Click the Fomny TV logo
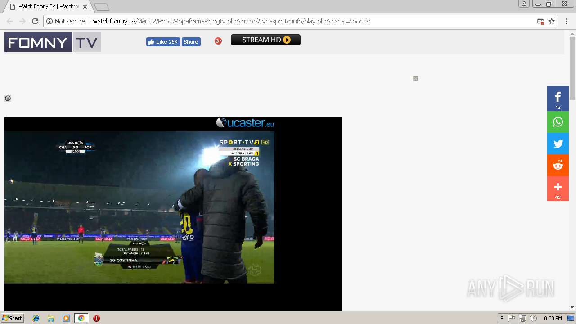 tap(53, 42)
